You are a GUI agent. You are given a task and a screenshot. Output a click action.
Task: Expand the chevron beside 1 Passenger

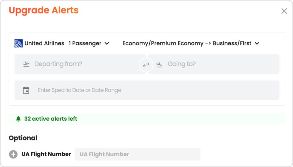coord(107,43)
